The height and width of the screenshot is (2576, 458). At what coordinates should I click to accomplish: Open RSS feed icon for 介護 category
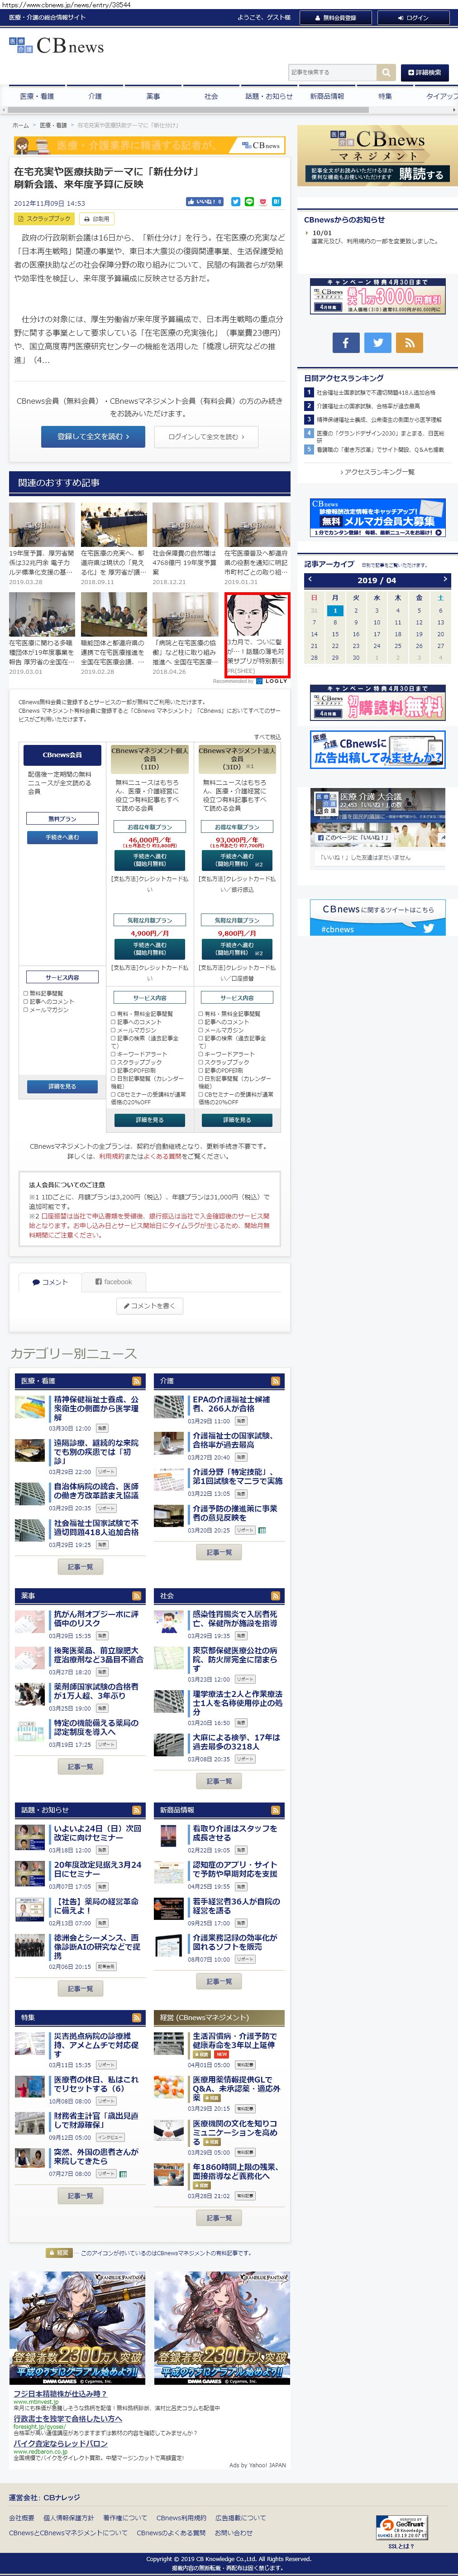pos(276,1381)
